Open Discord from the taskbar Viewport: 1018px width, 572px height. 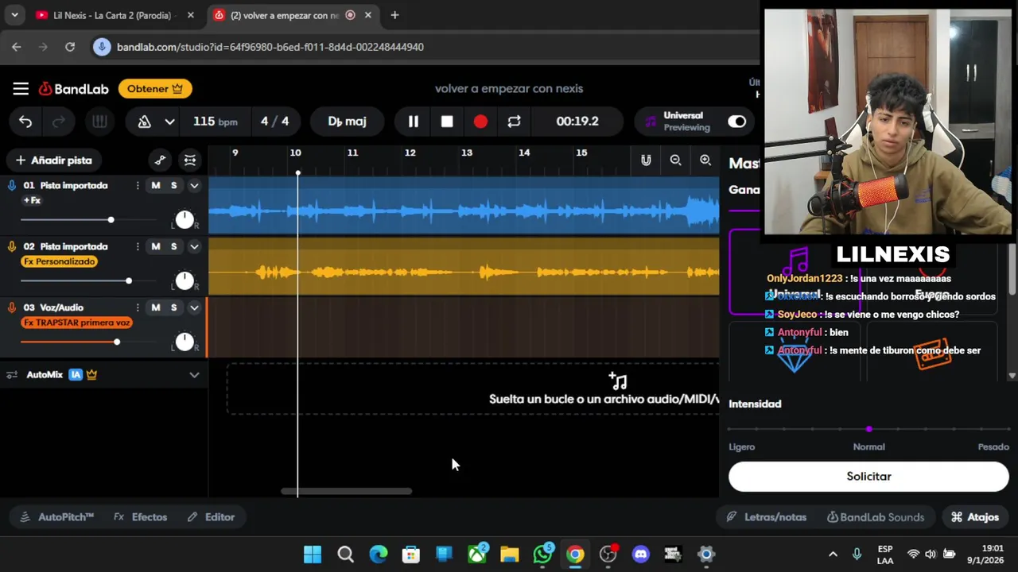click(x=641, y=555)
